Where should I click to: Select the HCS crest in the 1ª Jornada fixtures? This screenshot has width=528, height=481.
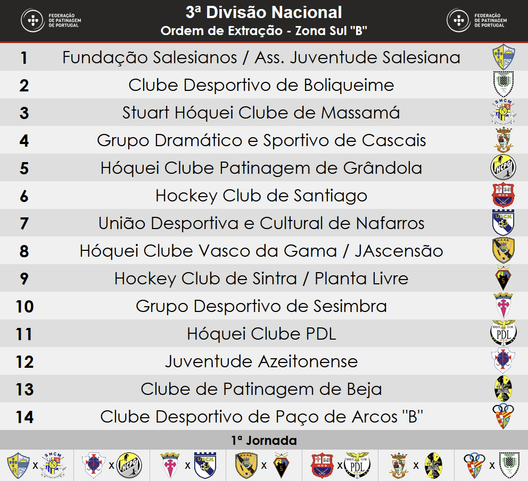(322, 466)
